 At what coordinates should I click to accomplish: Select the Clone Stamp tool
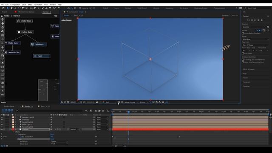46,8
